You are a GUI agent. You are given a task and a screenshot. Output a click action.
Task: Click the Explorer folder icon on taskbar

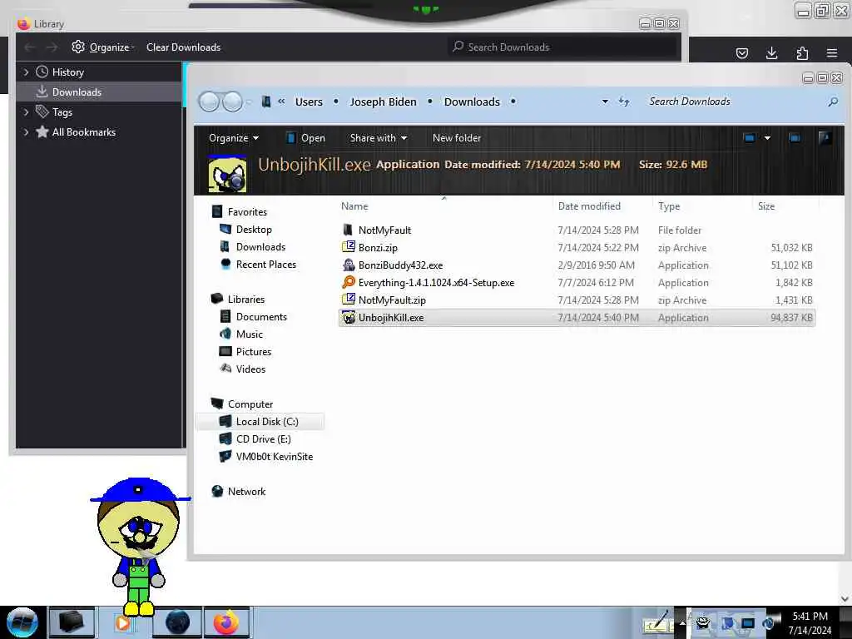click(x=72, y=622)
